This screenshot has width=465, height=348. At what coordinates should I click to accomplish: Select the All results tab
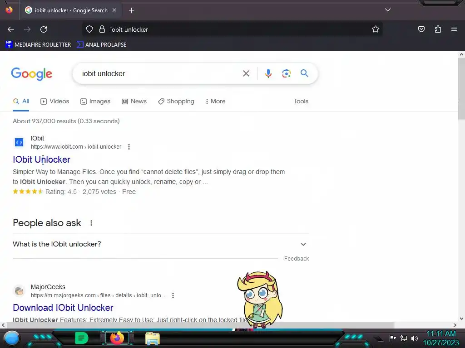tap(21, 101)
